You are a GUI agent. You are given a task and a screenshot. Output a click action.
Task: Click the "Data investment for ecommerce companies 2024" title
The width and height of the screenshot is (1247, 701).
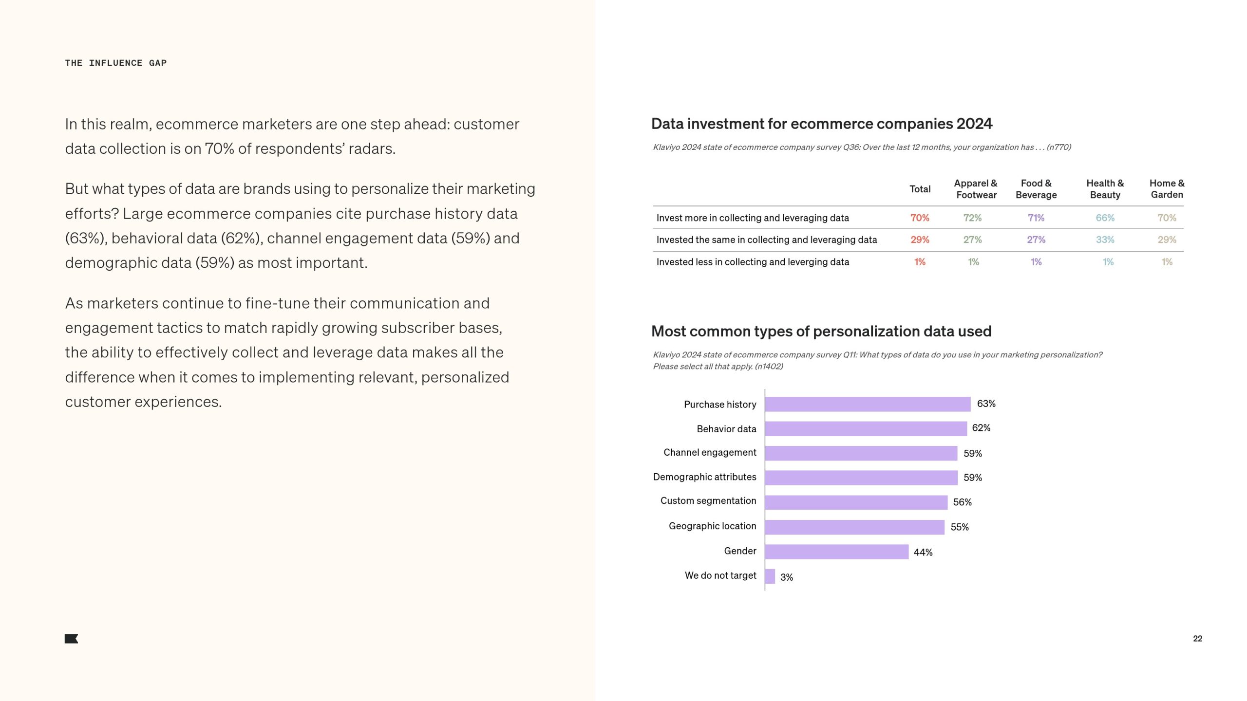click(821, 124)
